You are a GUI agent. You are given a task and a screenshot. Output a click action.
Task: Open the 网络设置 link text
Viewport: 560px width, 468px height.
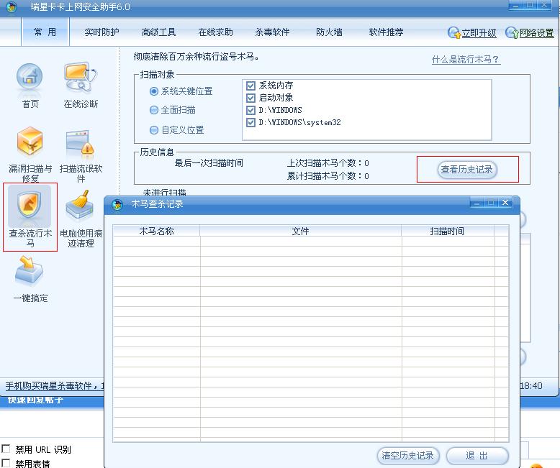536,33
